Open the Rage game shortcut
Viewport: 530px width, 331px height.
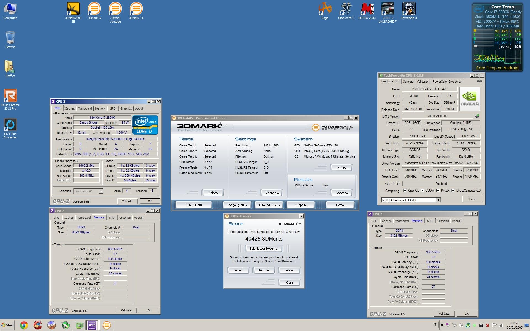click(325, 11)
